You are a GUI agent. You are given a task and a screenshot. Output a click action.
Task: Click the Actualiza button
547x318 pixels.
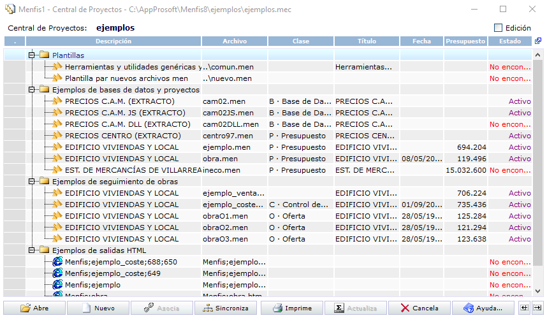tap(356, 308)
